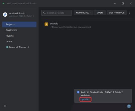Select the Projects tab
The width and height of the screenshot is (135, 111).
point(19,24)
